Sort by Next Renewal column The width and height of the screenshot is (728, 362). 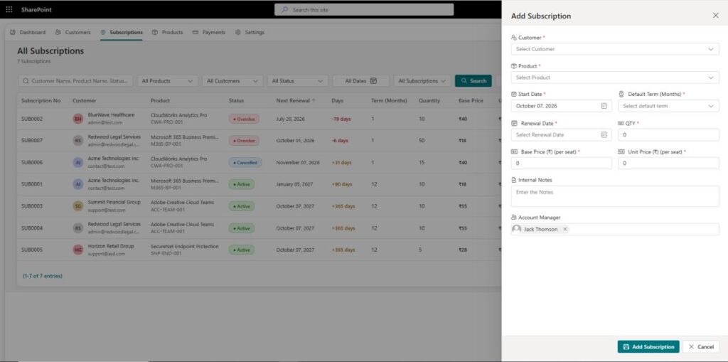click(x=295, y=100)
